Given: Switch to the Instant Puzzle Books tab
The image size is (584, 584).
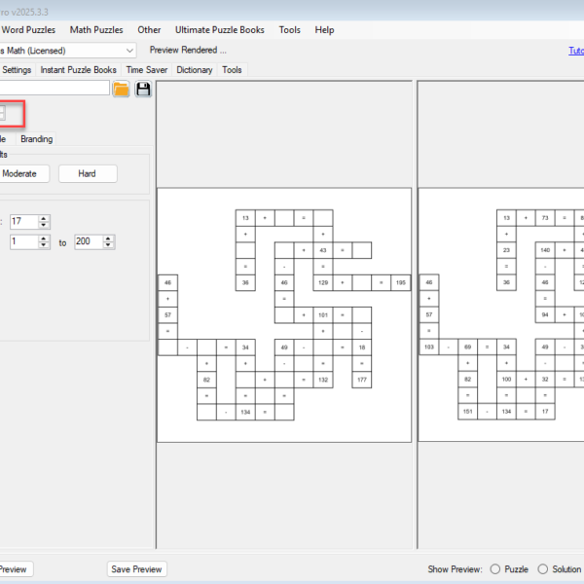Looking at the screenshot, I should (x=79, y=70).
